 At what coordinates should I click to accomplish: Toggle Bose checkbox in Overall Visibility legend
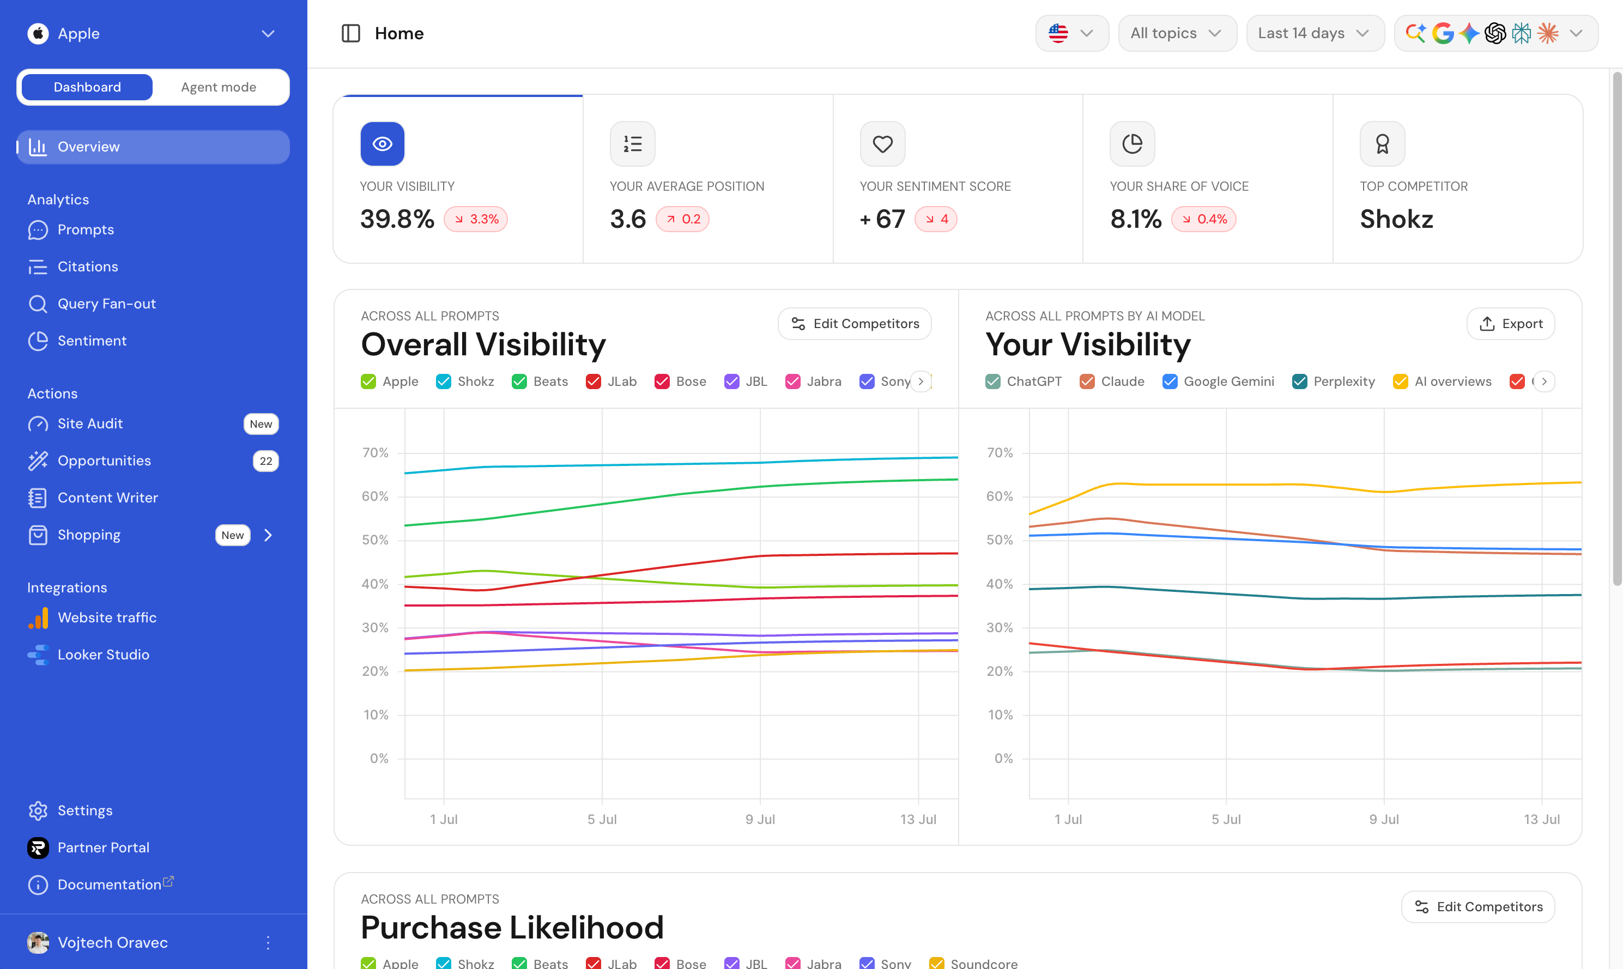pyautogui.click(x=662, y=381)
